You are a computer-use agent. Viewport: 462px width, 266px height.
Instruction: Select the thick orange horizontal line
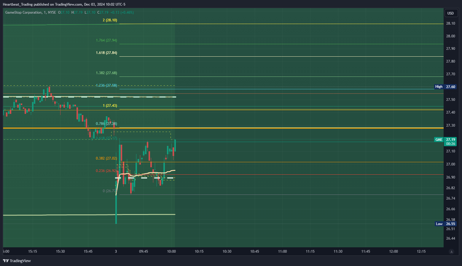click(x=223, y=128)
